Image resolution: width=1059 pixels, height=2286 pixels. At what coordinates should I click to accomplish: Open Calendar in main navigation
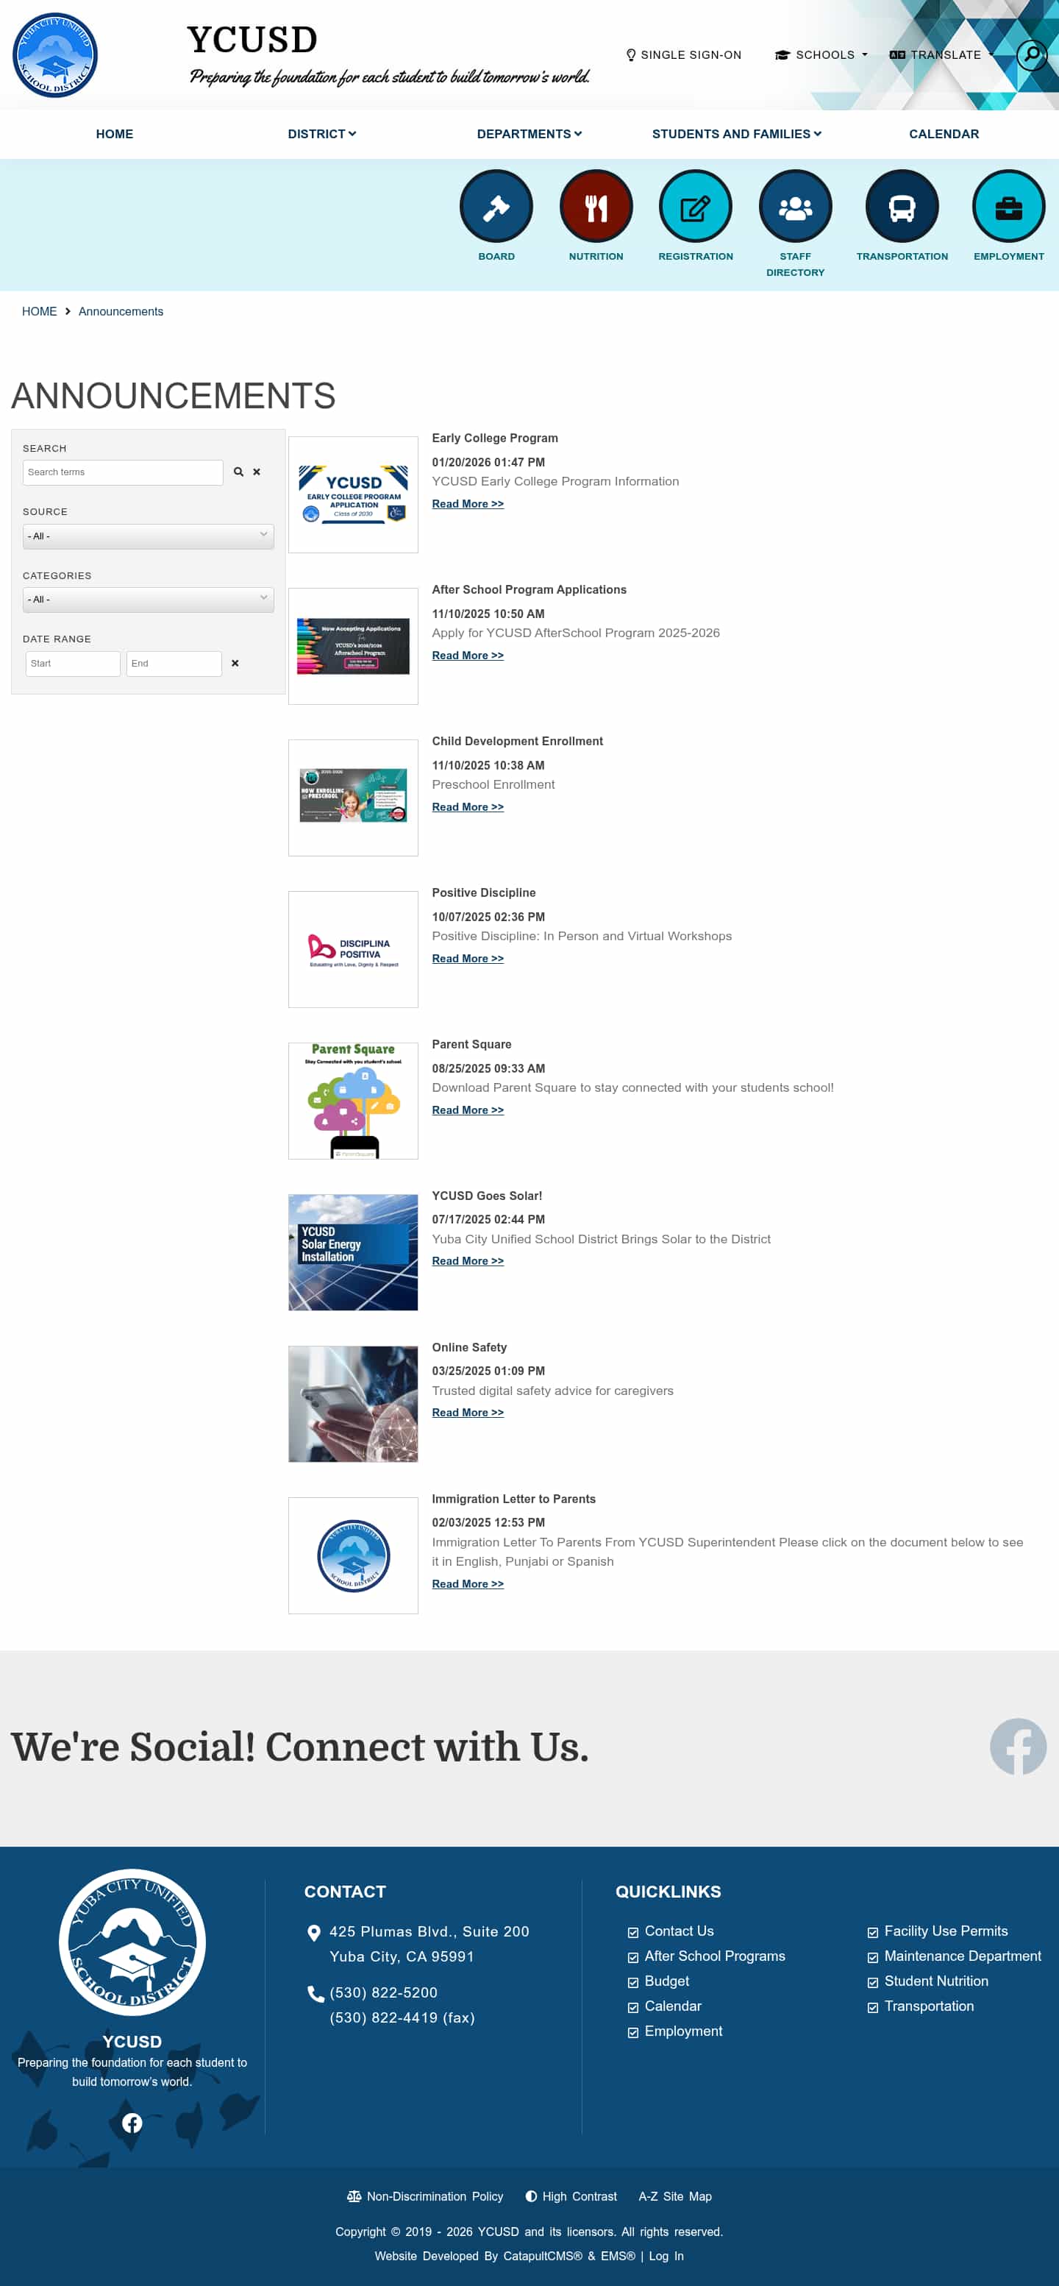tap(944, 134)
